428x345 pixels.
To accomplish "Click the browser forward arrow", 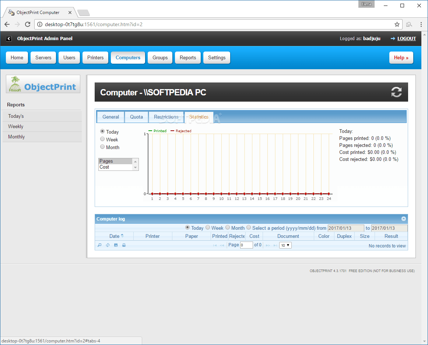I will click(x=17, y=24).
